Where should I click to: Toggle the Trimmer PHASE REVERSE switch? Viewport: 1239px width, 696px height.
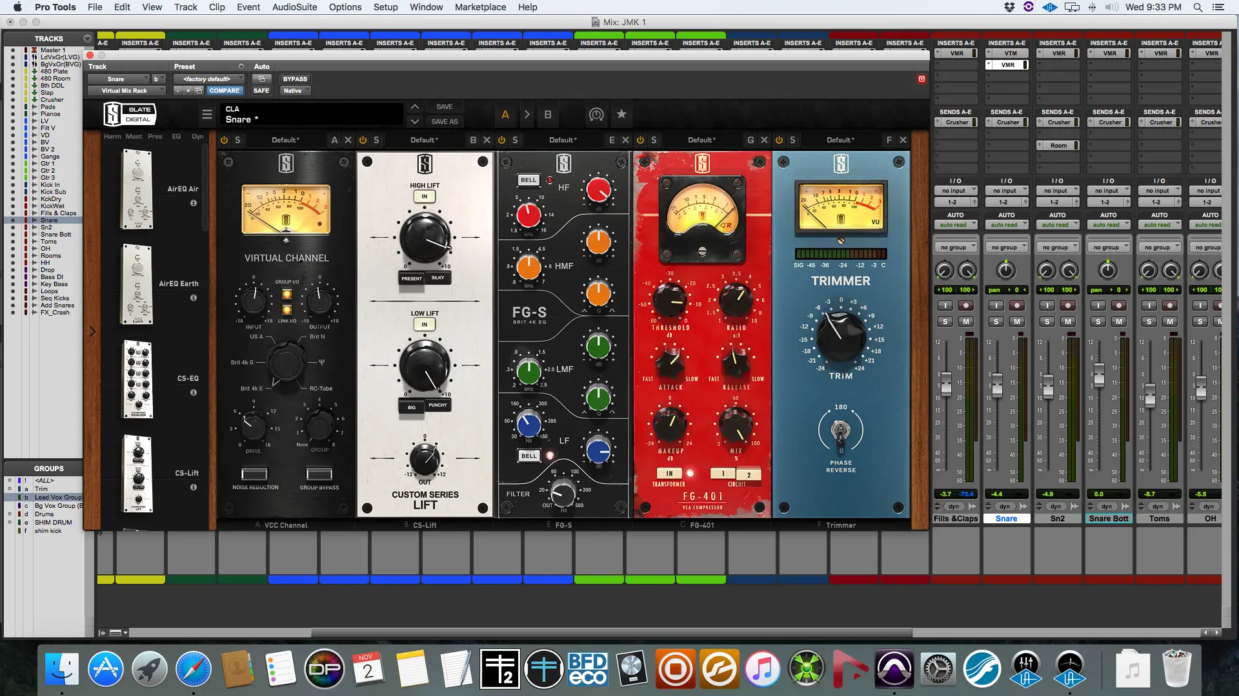click(x=840, y=430)
